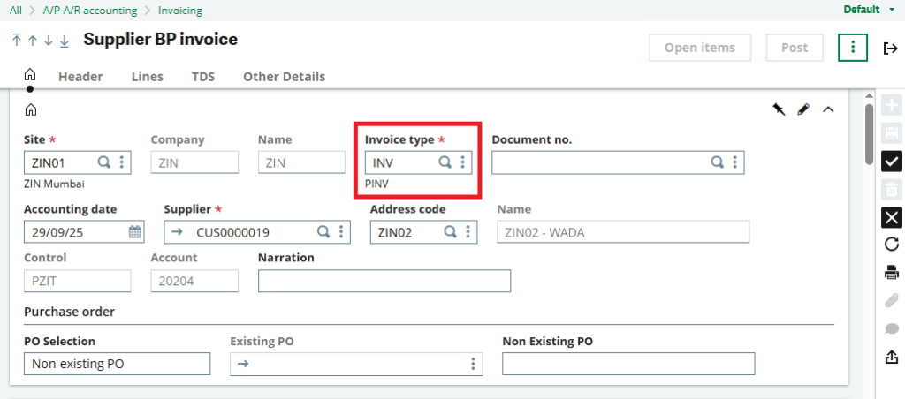The height and width of the screenshot is (399, 905).
Task: Pin the section with the pushpin icon
Action: coord(780,109)
